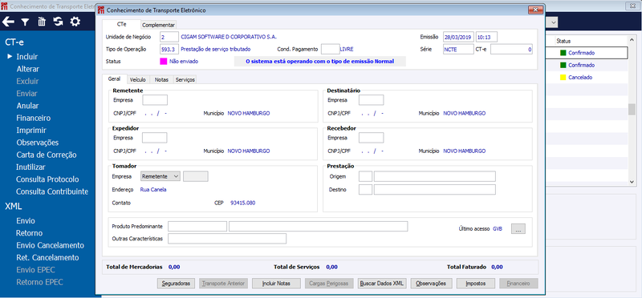Click the back arrow icon in sidebar
This screenshot has width=642, height=298.
8,22
